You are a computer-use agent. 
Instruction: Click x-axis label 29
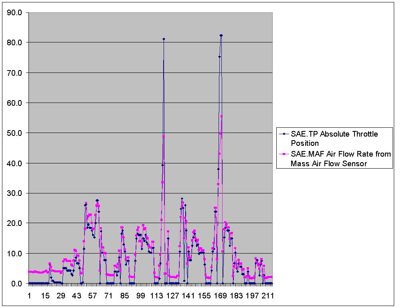point(61,296)
